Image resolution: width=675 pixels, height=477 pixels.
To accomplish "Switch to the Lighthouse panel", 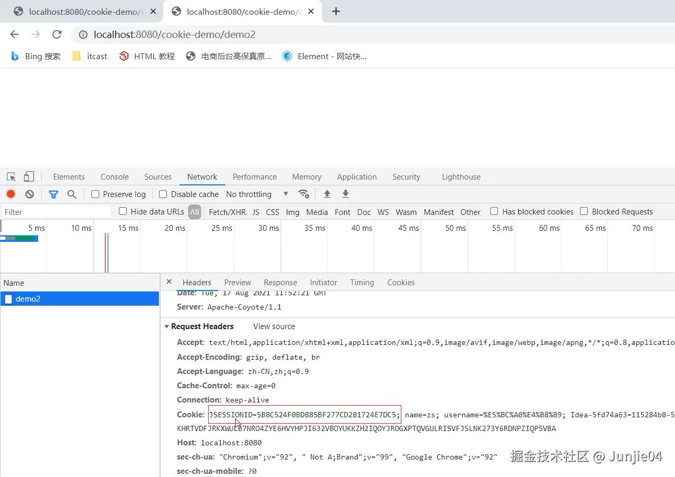I will (461, 177).
